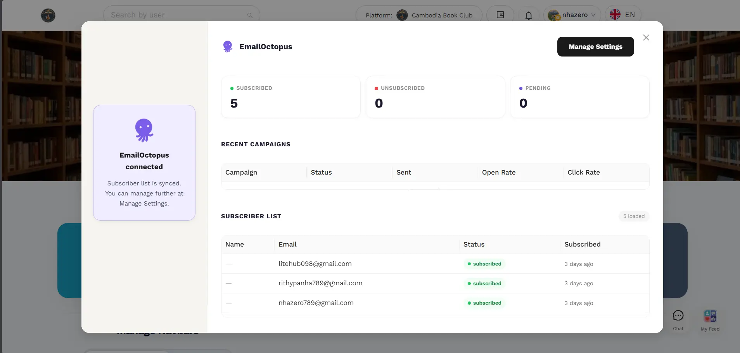The height and width of the screenshot is (353, 740).
Task: Click the UK flag language icon
Action: click(x=615, y=15)
